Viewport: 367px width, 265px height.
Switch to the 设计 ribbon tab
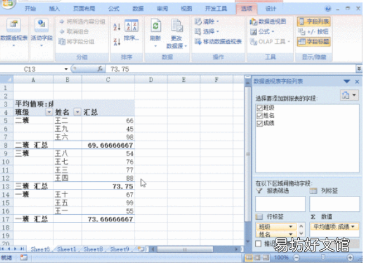270,9
